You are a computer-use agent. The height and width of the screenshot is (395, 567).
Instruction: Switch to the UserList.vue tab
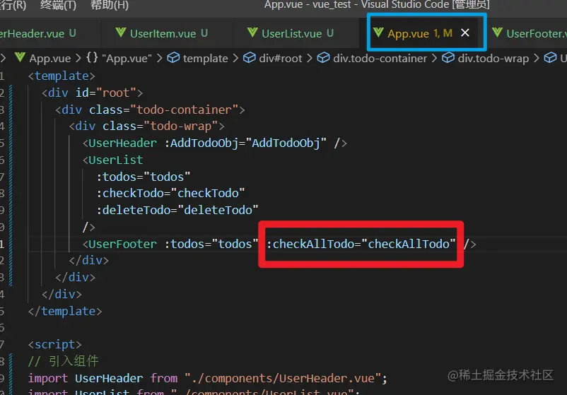coord(296,34)
